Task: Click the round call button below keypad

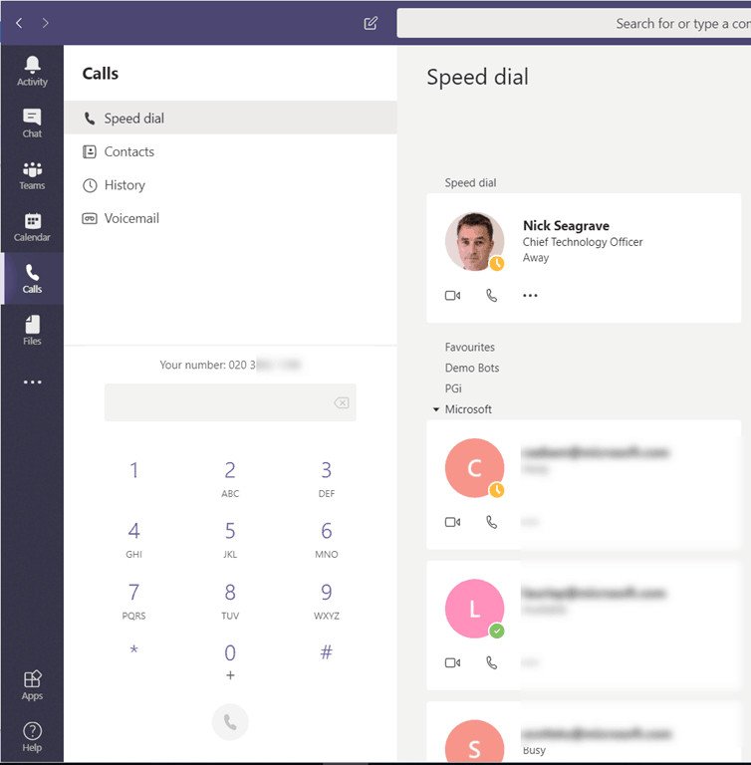Action: pos(230,721)
